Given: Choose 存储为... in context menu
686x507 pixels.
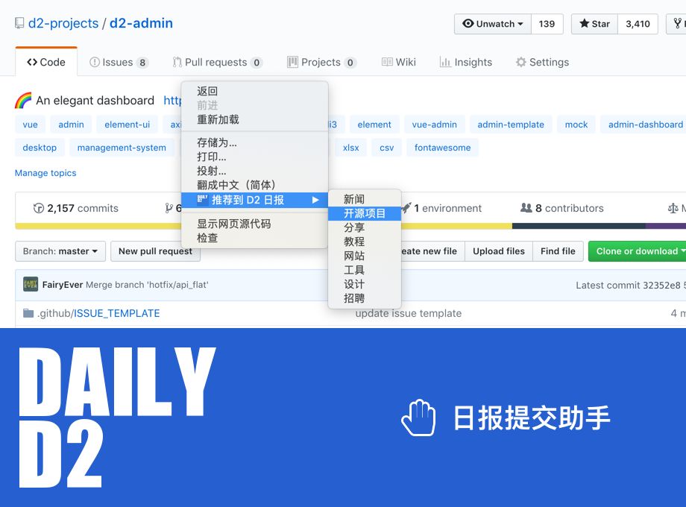Looking at the screenshot, I should click(254, 142).
